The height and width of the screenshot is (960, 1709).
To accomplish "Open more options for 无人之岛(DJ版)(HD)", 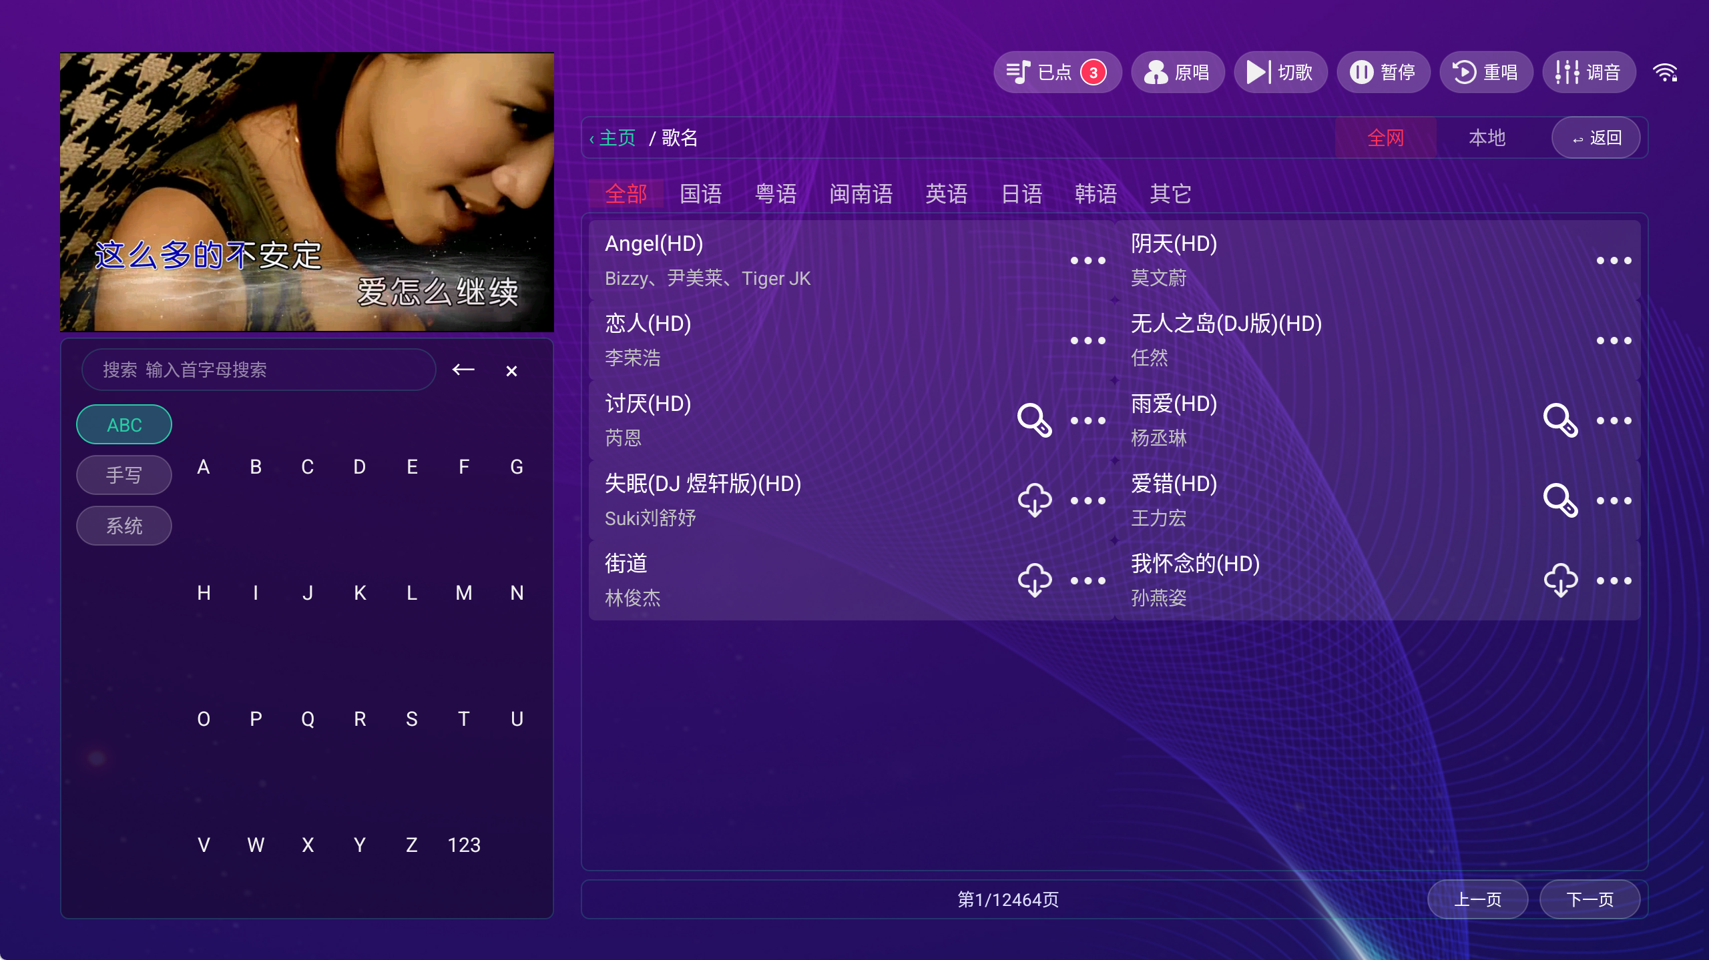I will [1614, 341].
